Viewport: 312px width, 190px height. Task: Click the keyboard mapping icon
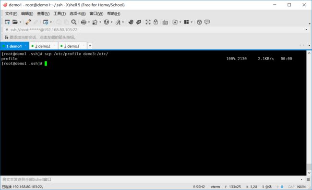coord(165,22)
